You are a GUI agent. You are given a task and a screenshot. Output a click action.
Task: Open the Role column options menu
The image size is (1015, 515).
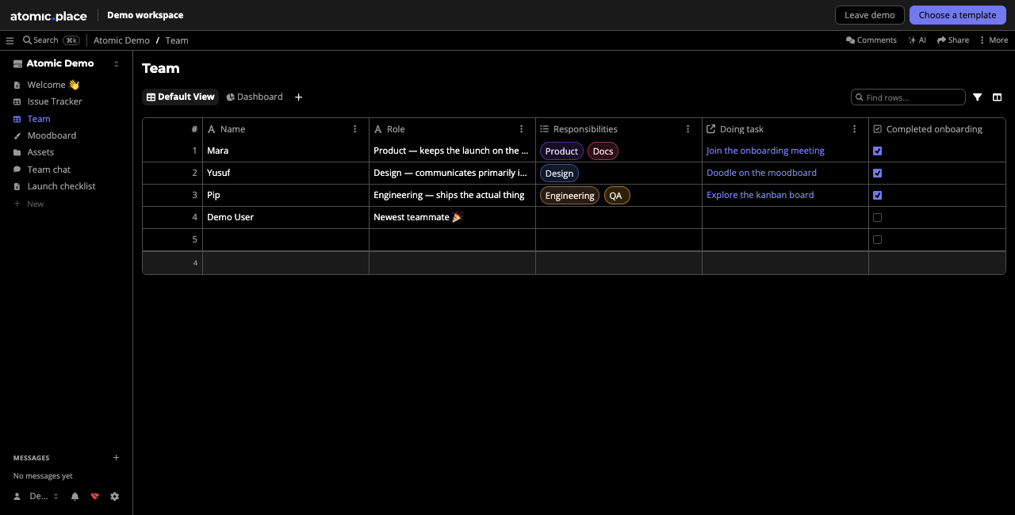[522, 129]
